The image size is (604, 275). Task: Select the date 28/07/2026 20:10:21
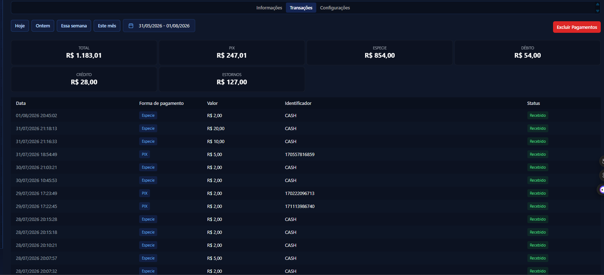coord(37,245)
